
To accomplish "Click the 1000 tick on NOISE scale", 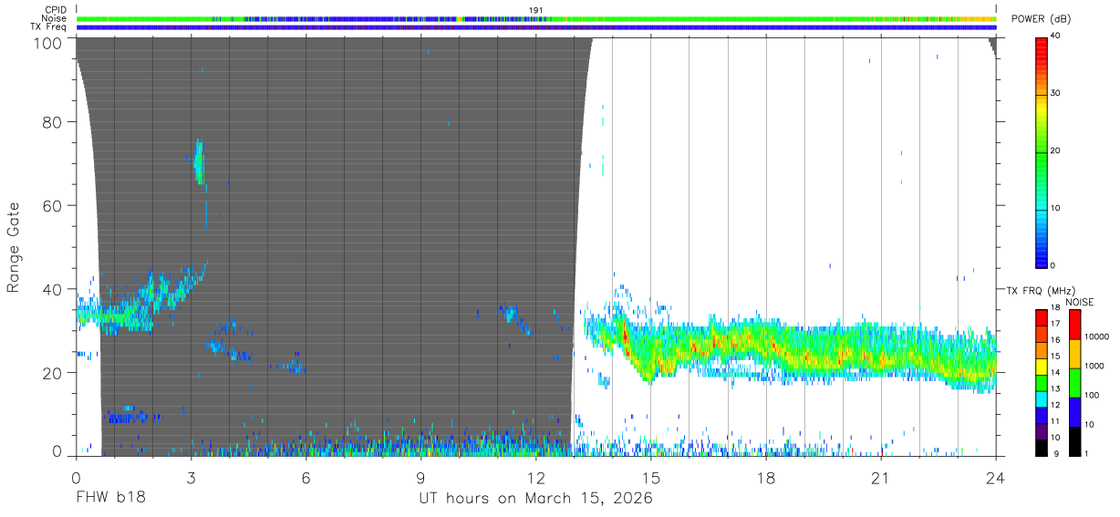I will (x=1094, y=366).
